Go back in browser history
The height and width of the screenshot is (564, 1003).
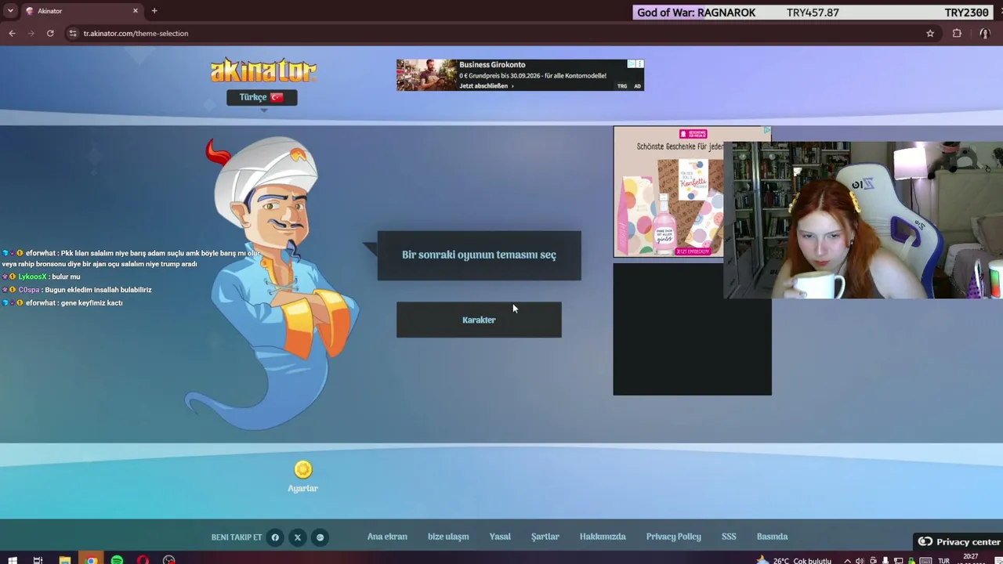coord(12,33)
